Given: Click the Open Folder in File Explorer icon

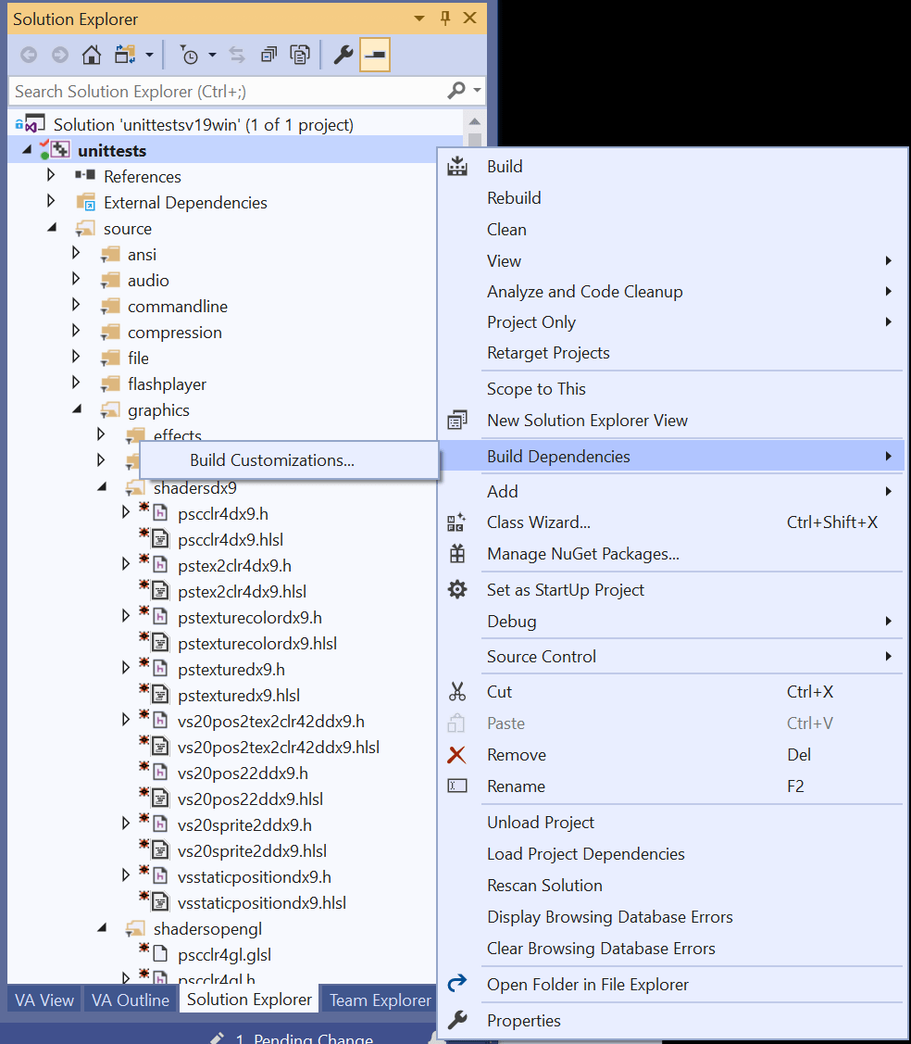Looking at the screenshot, I should (457, 985).
